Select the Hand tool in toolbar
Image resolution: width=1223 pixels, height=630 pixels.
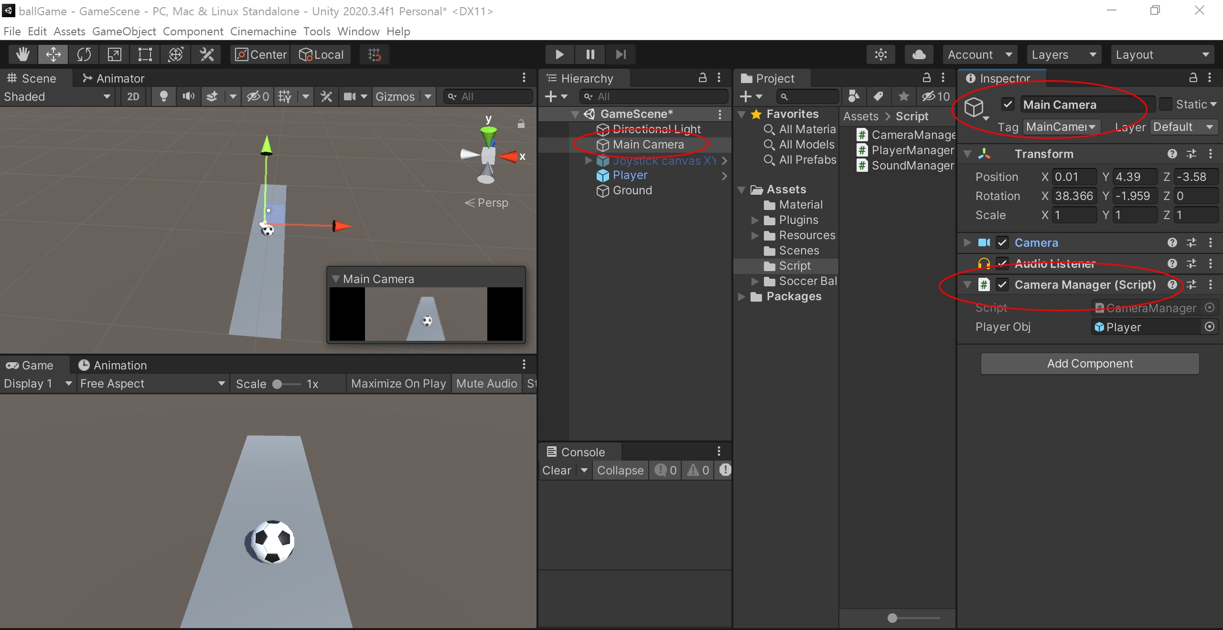(x=22, y=54)
